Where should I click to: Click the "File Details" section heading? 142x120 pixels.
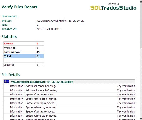11,75
